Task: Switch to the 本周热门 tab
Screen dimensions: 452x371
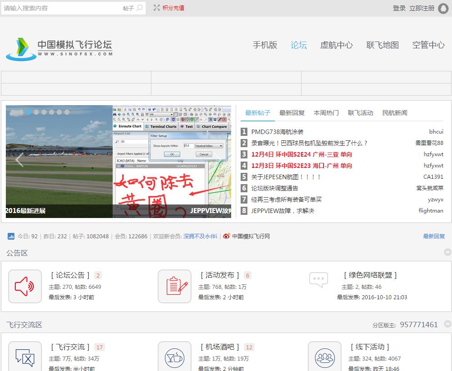Action: [326, 113]
